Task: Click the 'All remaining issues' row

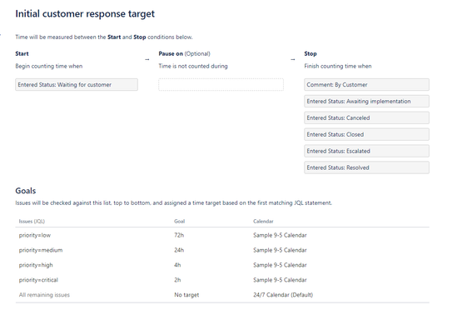Action: click(x=222, y=295)
